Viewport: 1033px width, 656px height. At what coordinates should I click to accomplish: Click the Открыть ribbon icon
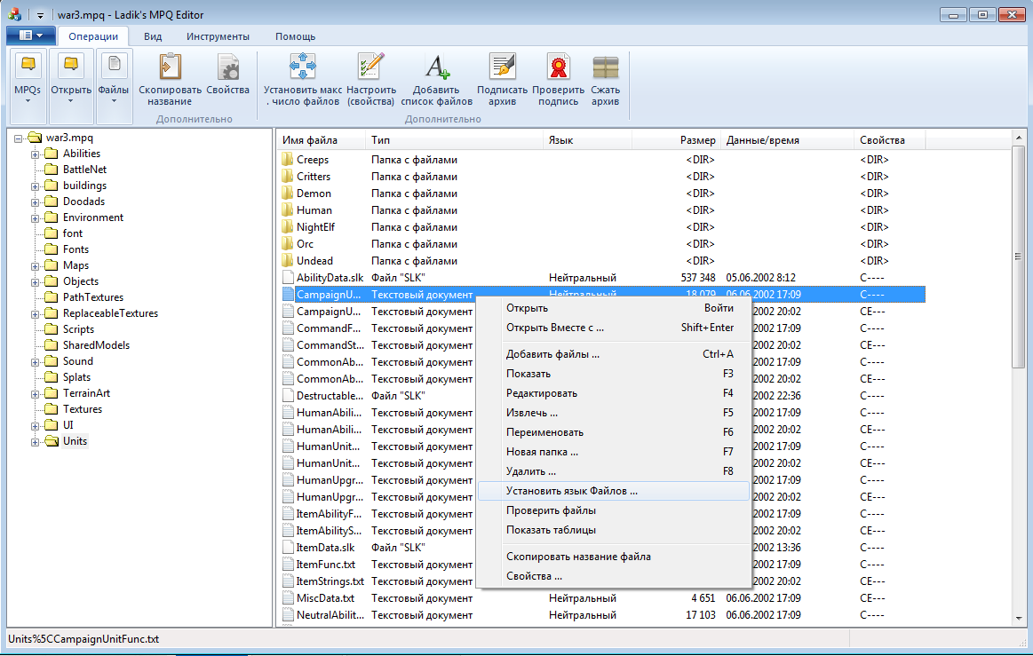point(70,85)
